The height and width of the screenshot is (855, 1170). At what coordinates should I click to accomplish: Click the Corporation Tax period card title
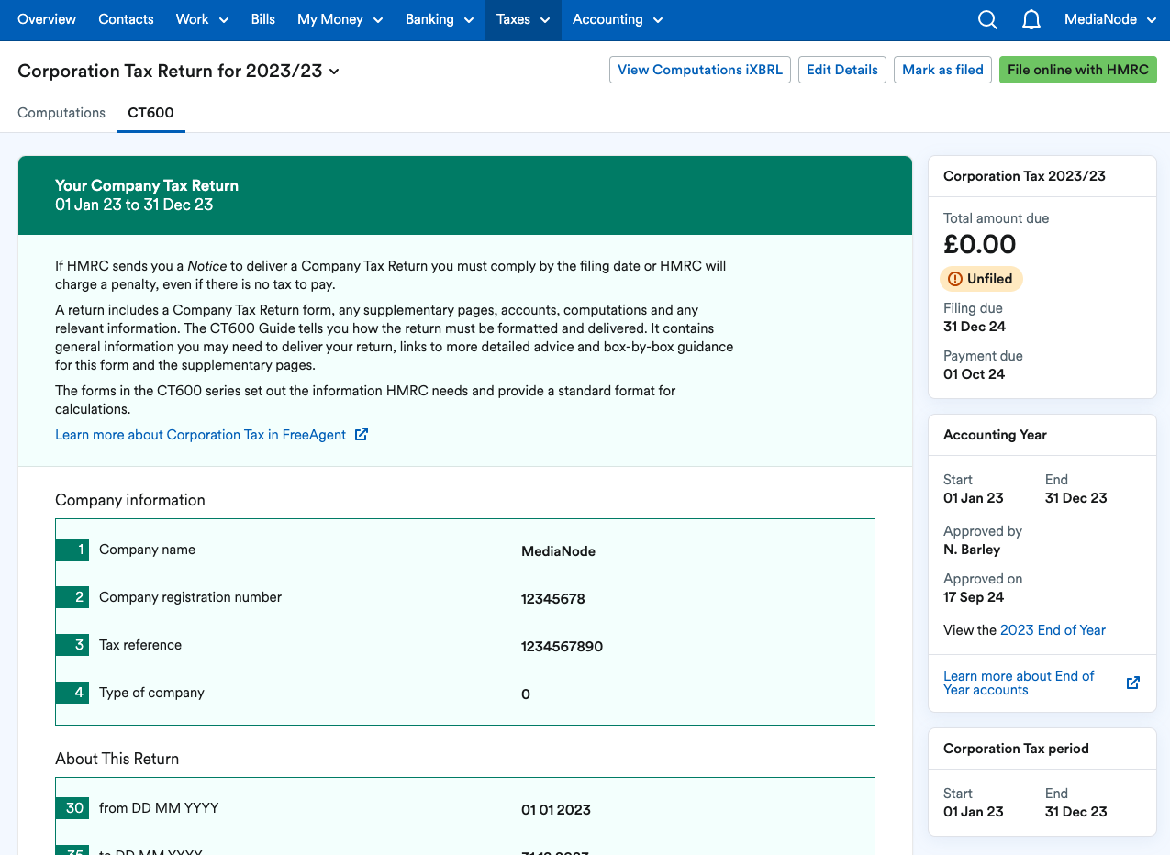tap(1016, 749)
